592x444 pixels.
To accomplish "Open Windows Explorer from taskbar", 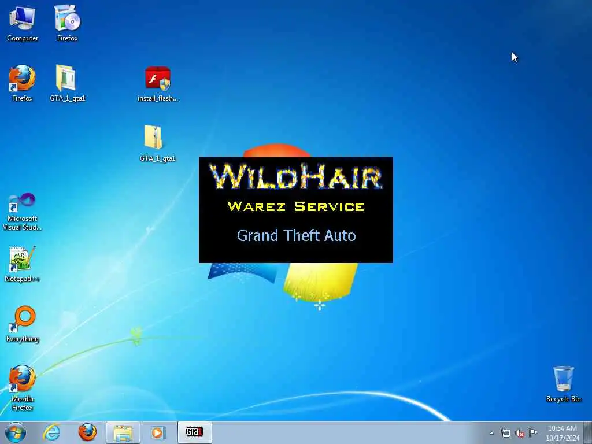I will 123,432.
